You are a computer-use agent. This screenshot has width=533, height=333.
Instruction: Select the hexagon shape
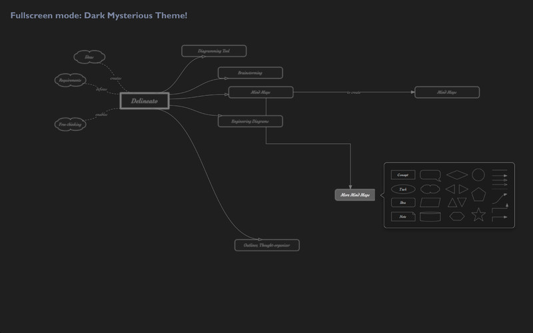pyautogui.click(x=457, y=216)
